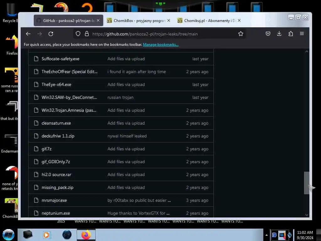
Task: Open TheEye-x64.exe file
Action: coord(56,85)
